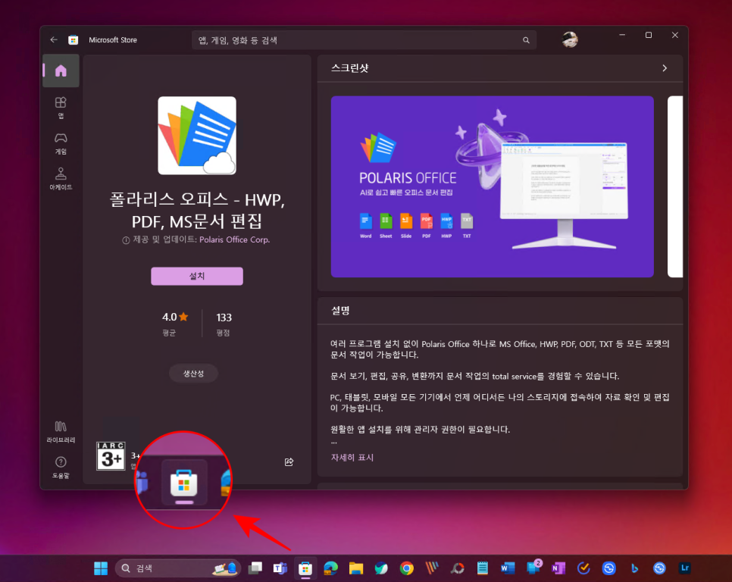Click the search magnifier icon in Store

click(526, 40)
